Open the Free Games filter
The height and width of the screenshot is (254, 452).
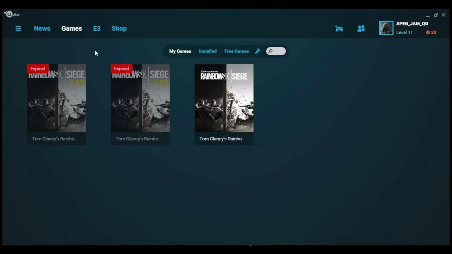pyautogui.click(x=237, y=51)
